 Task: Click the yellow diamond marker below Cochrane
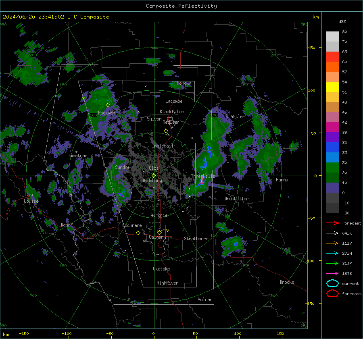[x=138, y=233]
